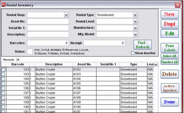Viewport: 184px width, 113px height.
Task: Open the Rental Type dropdown showing Snowboard
Action: coord(135,15)
